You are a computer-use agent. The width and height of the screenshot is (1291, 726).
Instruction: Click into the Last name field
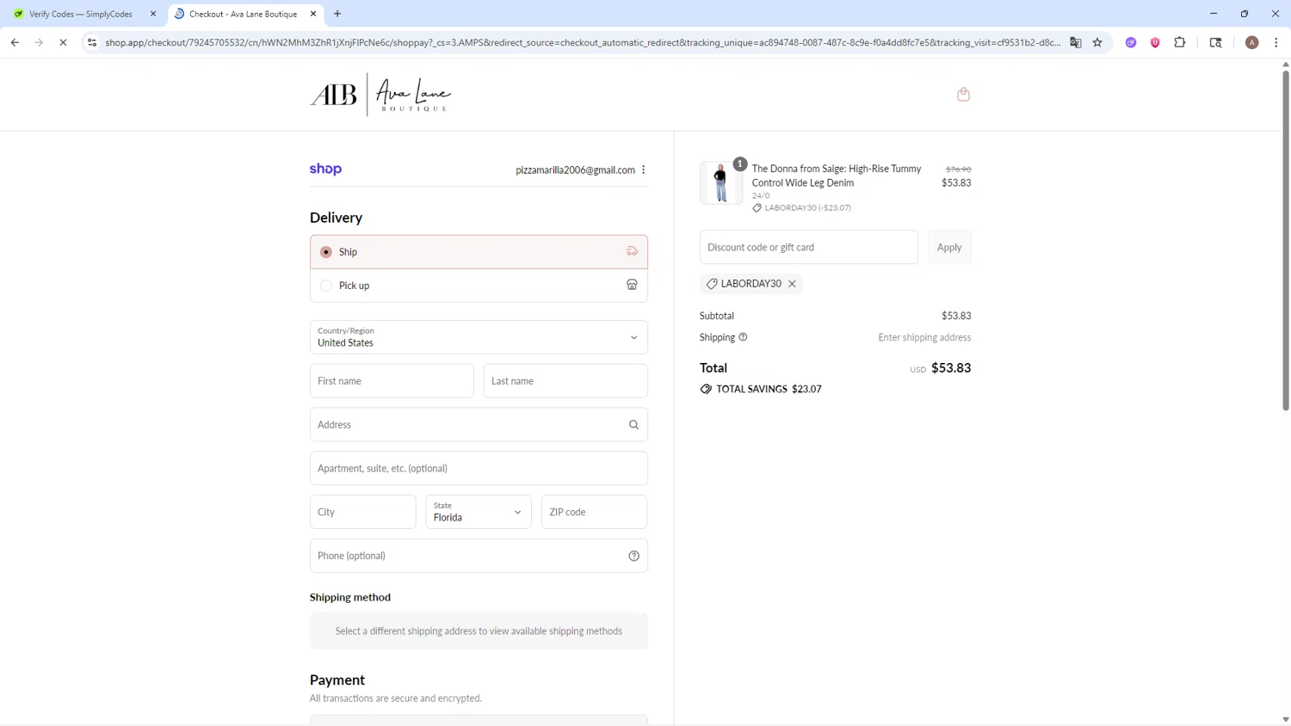565,381
